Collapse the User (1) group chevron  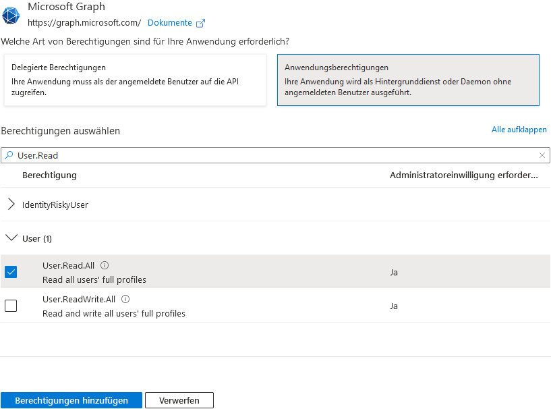tap(11, 238)
